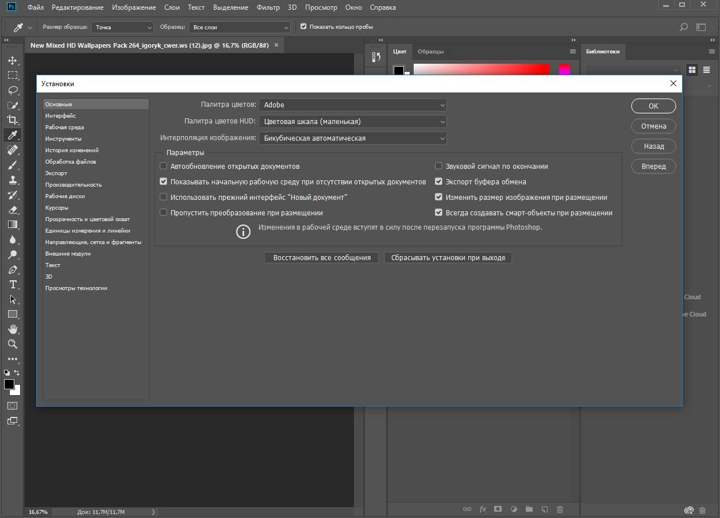Switch to the Образцы tab
This screenshot has height=518, width=720.
[x=430, y=51]
